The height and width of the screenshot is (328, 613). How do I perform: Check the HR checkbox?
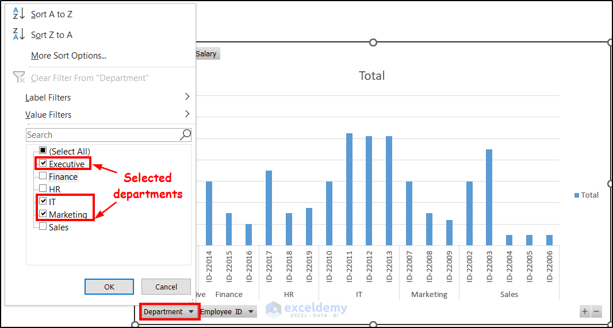pos(43,188)
